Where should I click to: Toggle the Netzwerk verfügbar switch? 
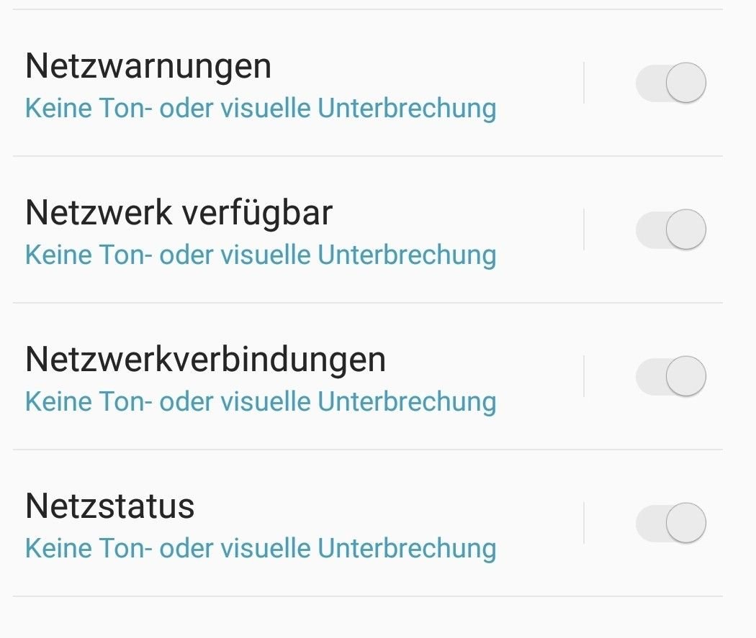tap(670, 229)
